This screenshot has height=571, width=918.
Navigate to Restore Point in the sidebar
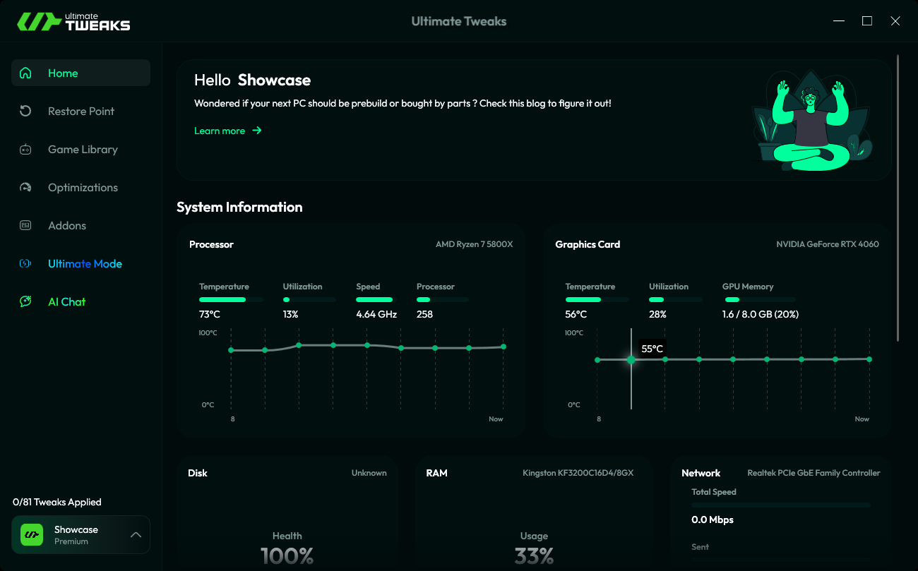point(81,111)
